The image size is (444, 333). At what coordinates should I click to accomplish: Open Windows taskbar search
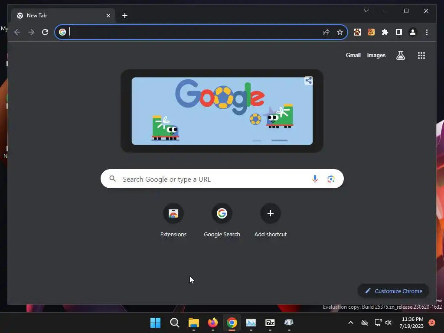coord(174,323)
